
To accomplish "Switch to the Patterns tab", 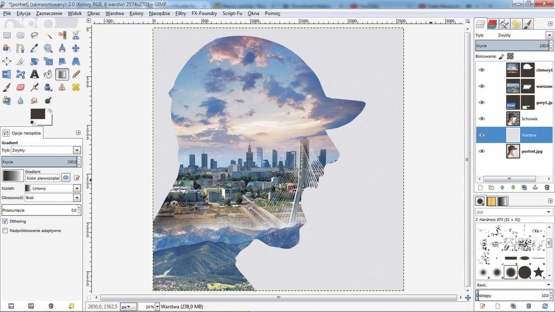I will tap(491, 201).
